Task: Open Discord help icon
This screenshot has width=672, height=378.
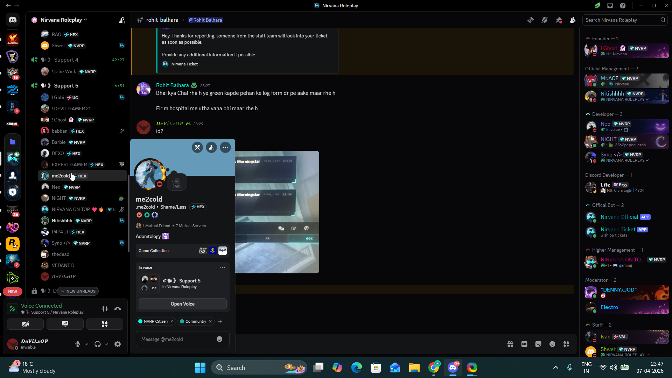Action: [x=623, y=6]
